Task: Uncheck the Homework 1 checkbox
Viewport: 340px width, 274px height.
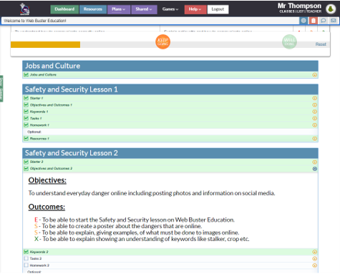Action: click(x=26, y=124)
